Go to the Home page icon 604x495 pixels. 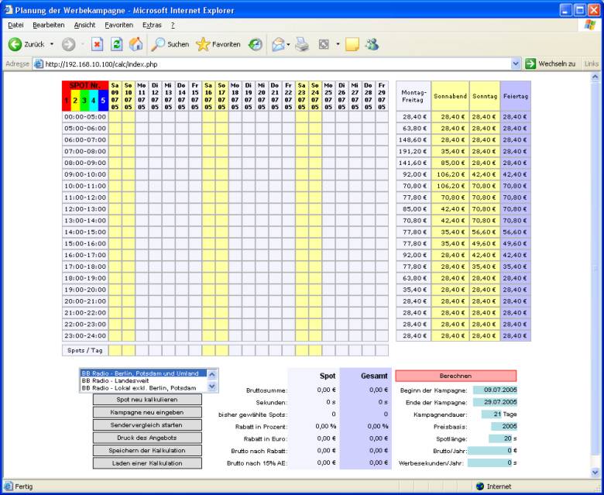tap(136, 44)
